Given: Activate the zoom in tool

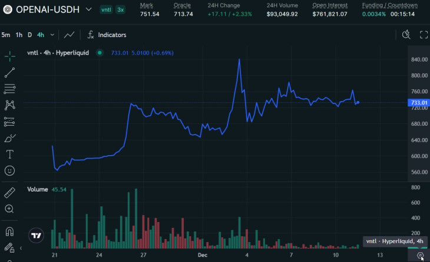Looking at the screenshot, I should [10, 209].
